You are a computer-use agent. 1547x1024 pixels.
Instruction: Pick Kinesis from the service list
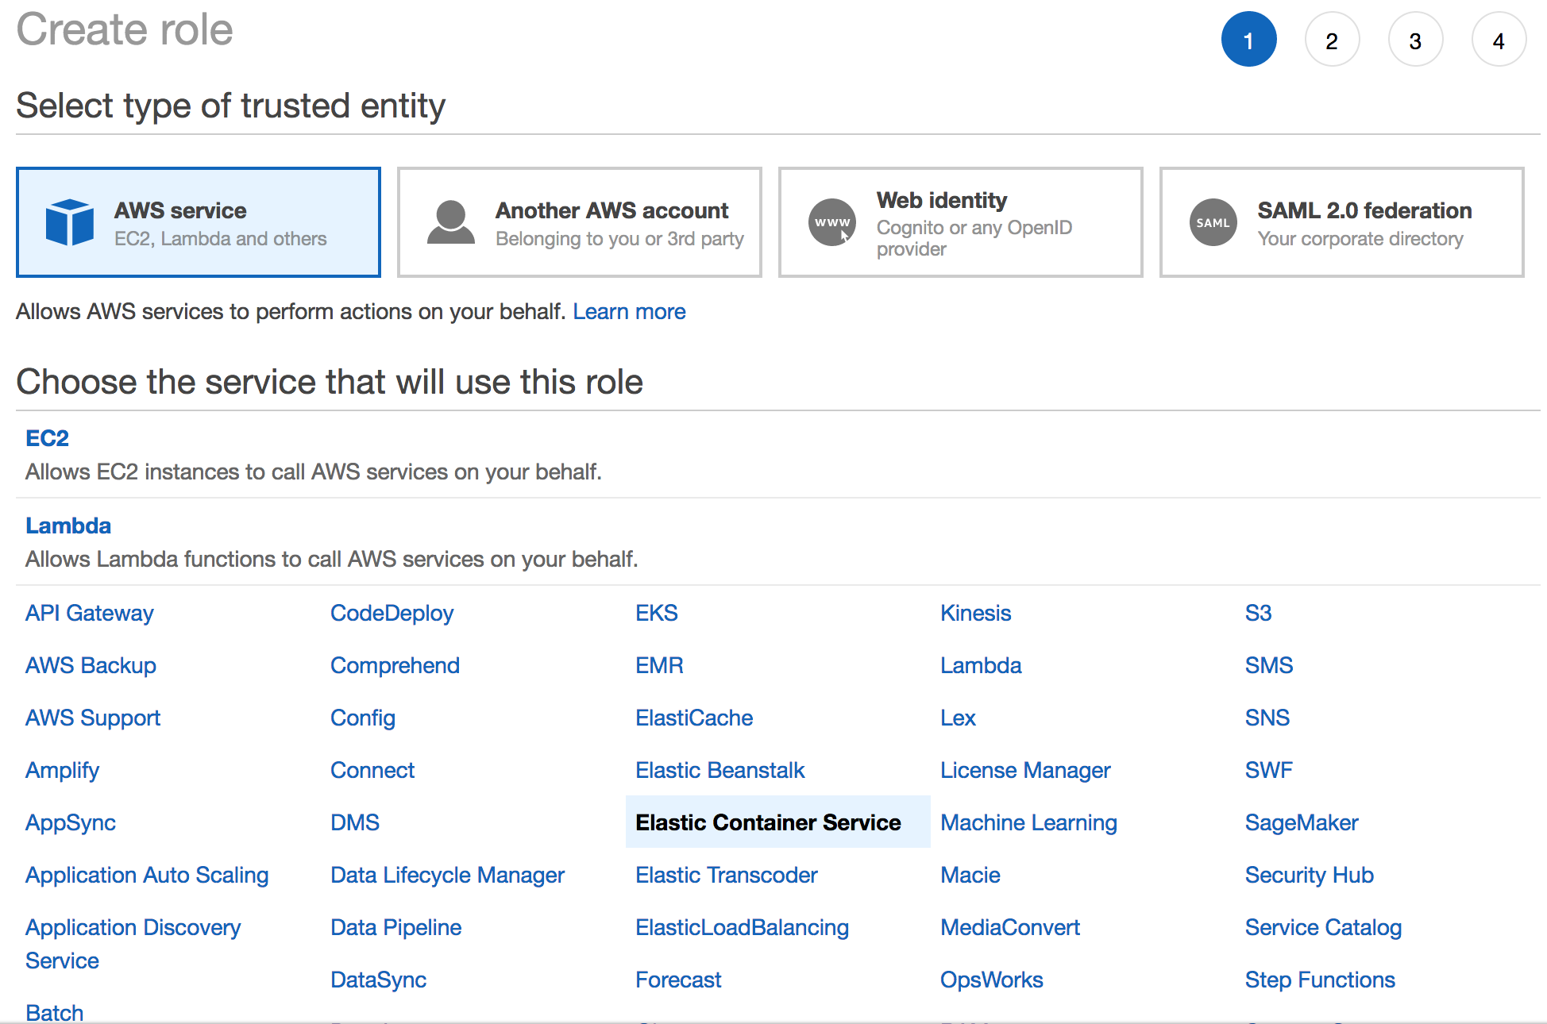point(975,613)
